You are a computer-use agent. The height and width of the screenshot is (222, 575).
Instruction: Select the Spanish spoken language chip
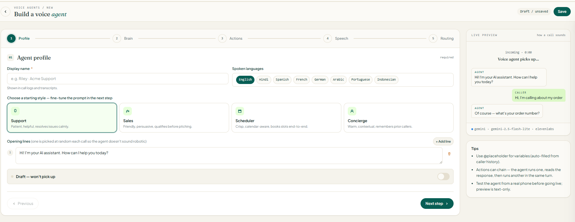tap(282, 80)
